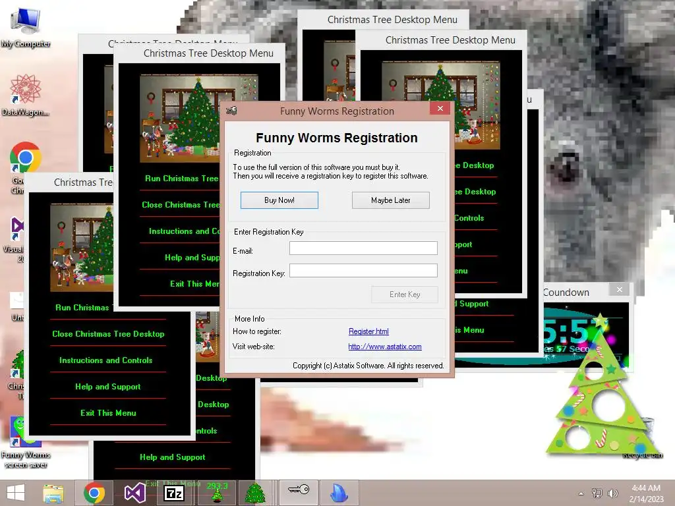The image size is (675, 506).
Task: Click the Christmas room thumbnail in front-left menu
Action: point(82,248)
